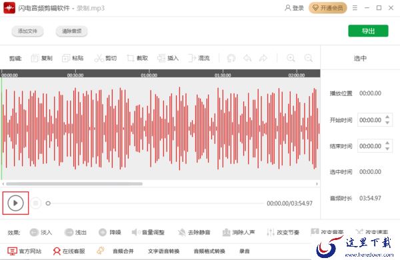
Task: Open the 官方网站 official website link
Action: tap(24, 251)
